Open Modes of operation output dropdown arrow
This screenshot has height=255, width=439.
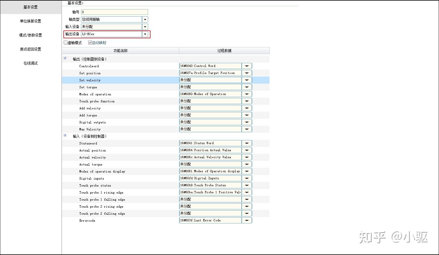[x=247, y=94]
